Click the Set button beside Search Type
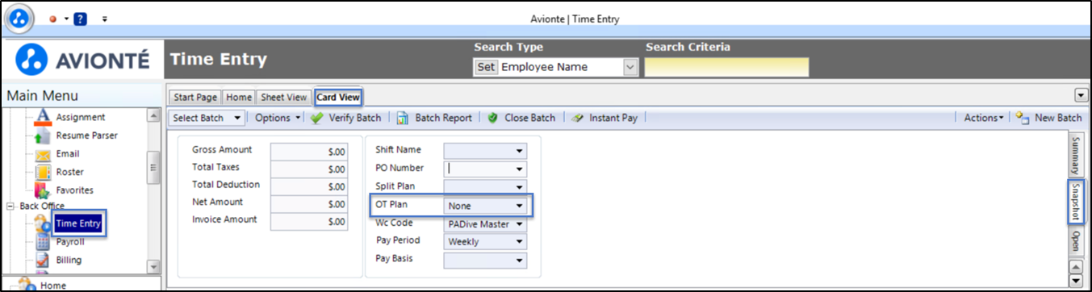Image resolution: width=1092 pixels, height=292 pixels. pyautogui.click(x=486, y=68)
